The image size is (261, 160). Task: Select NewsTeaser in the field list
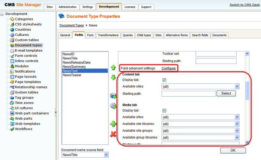(72, 75)
